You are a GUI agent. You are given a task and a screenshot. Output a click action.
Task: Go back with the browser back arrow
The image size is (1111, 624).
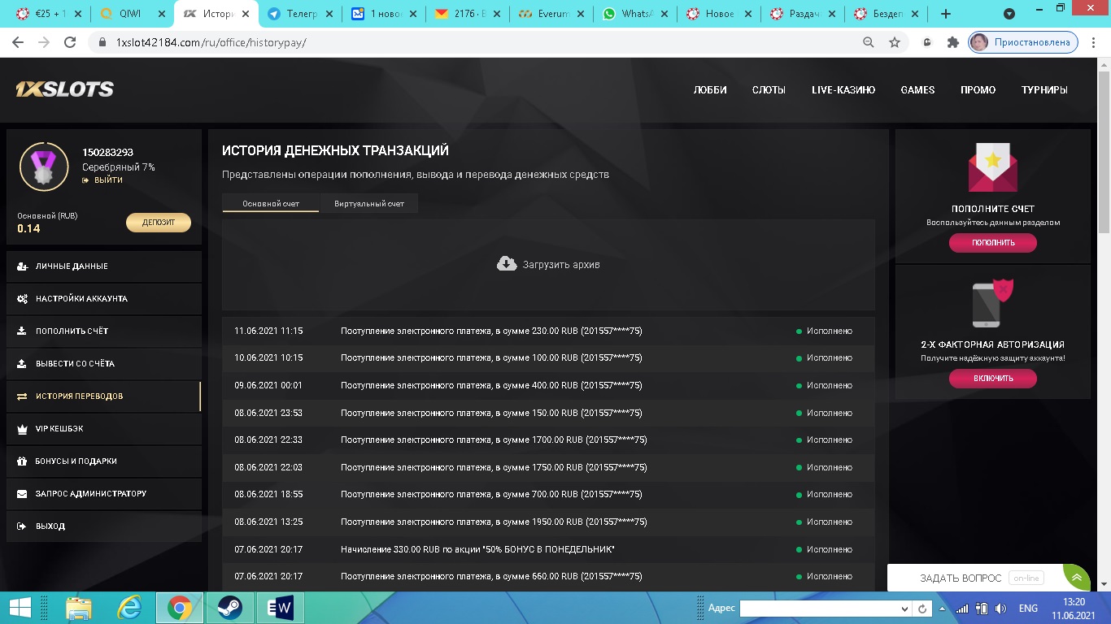(x=18, y=42)
